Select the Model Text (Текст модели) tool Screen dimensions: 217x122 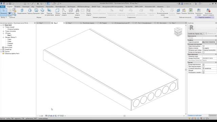(77, 12)
